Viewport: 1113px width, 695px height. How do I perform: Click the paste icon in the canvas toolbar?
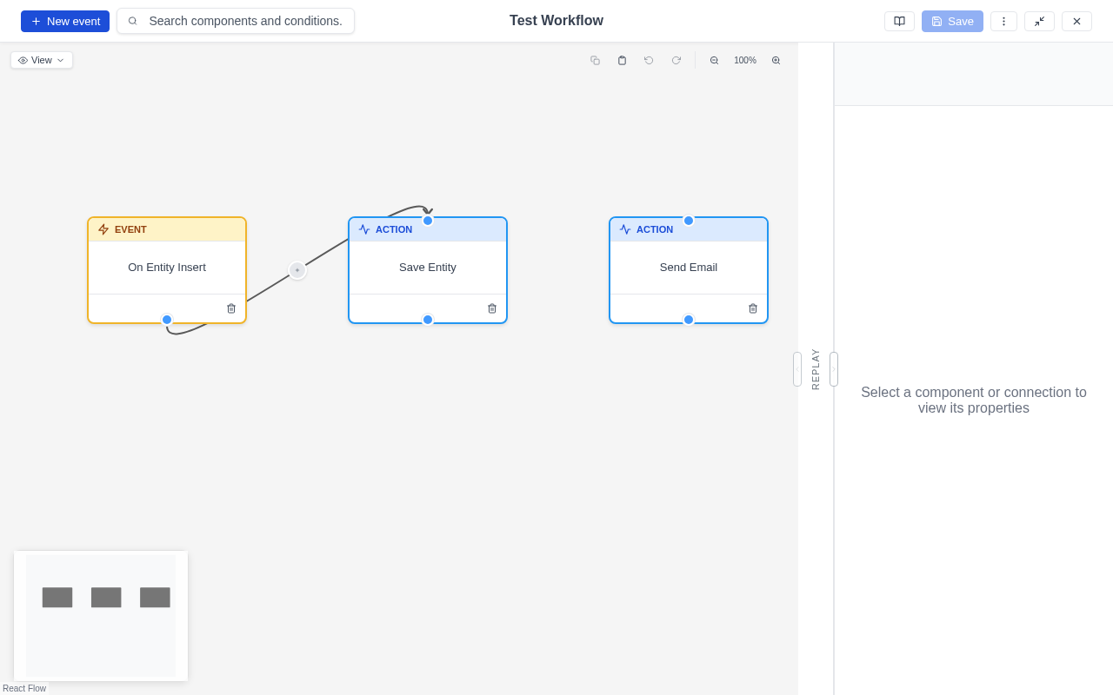tap(623, 60)
